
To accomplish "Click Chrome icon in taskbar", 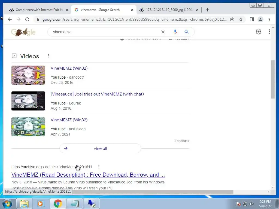I will 58,204.
